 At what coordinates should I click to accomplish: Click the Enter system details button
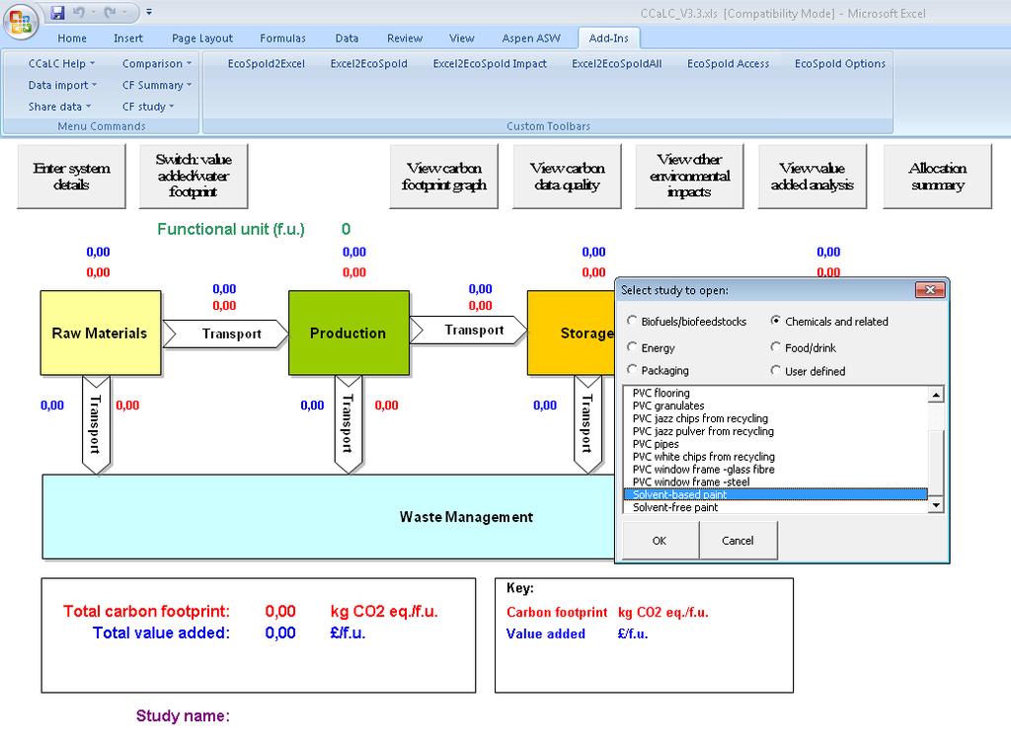(71, 176)
